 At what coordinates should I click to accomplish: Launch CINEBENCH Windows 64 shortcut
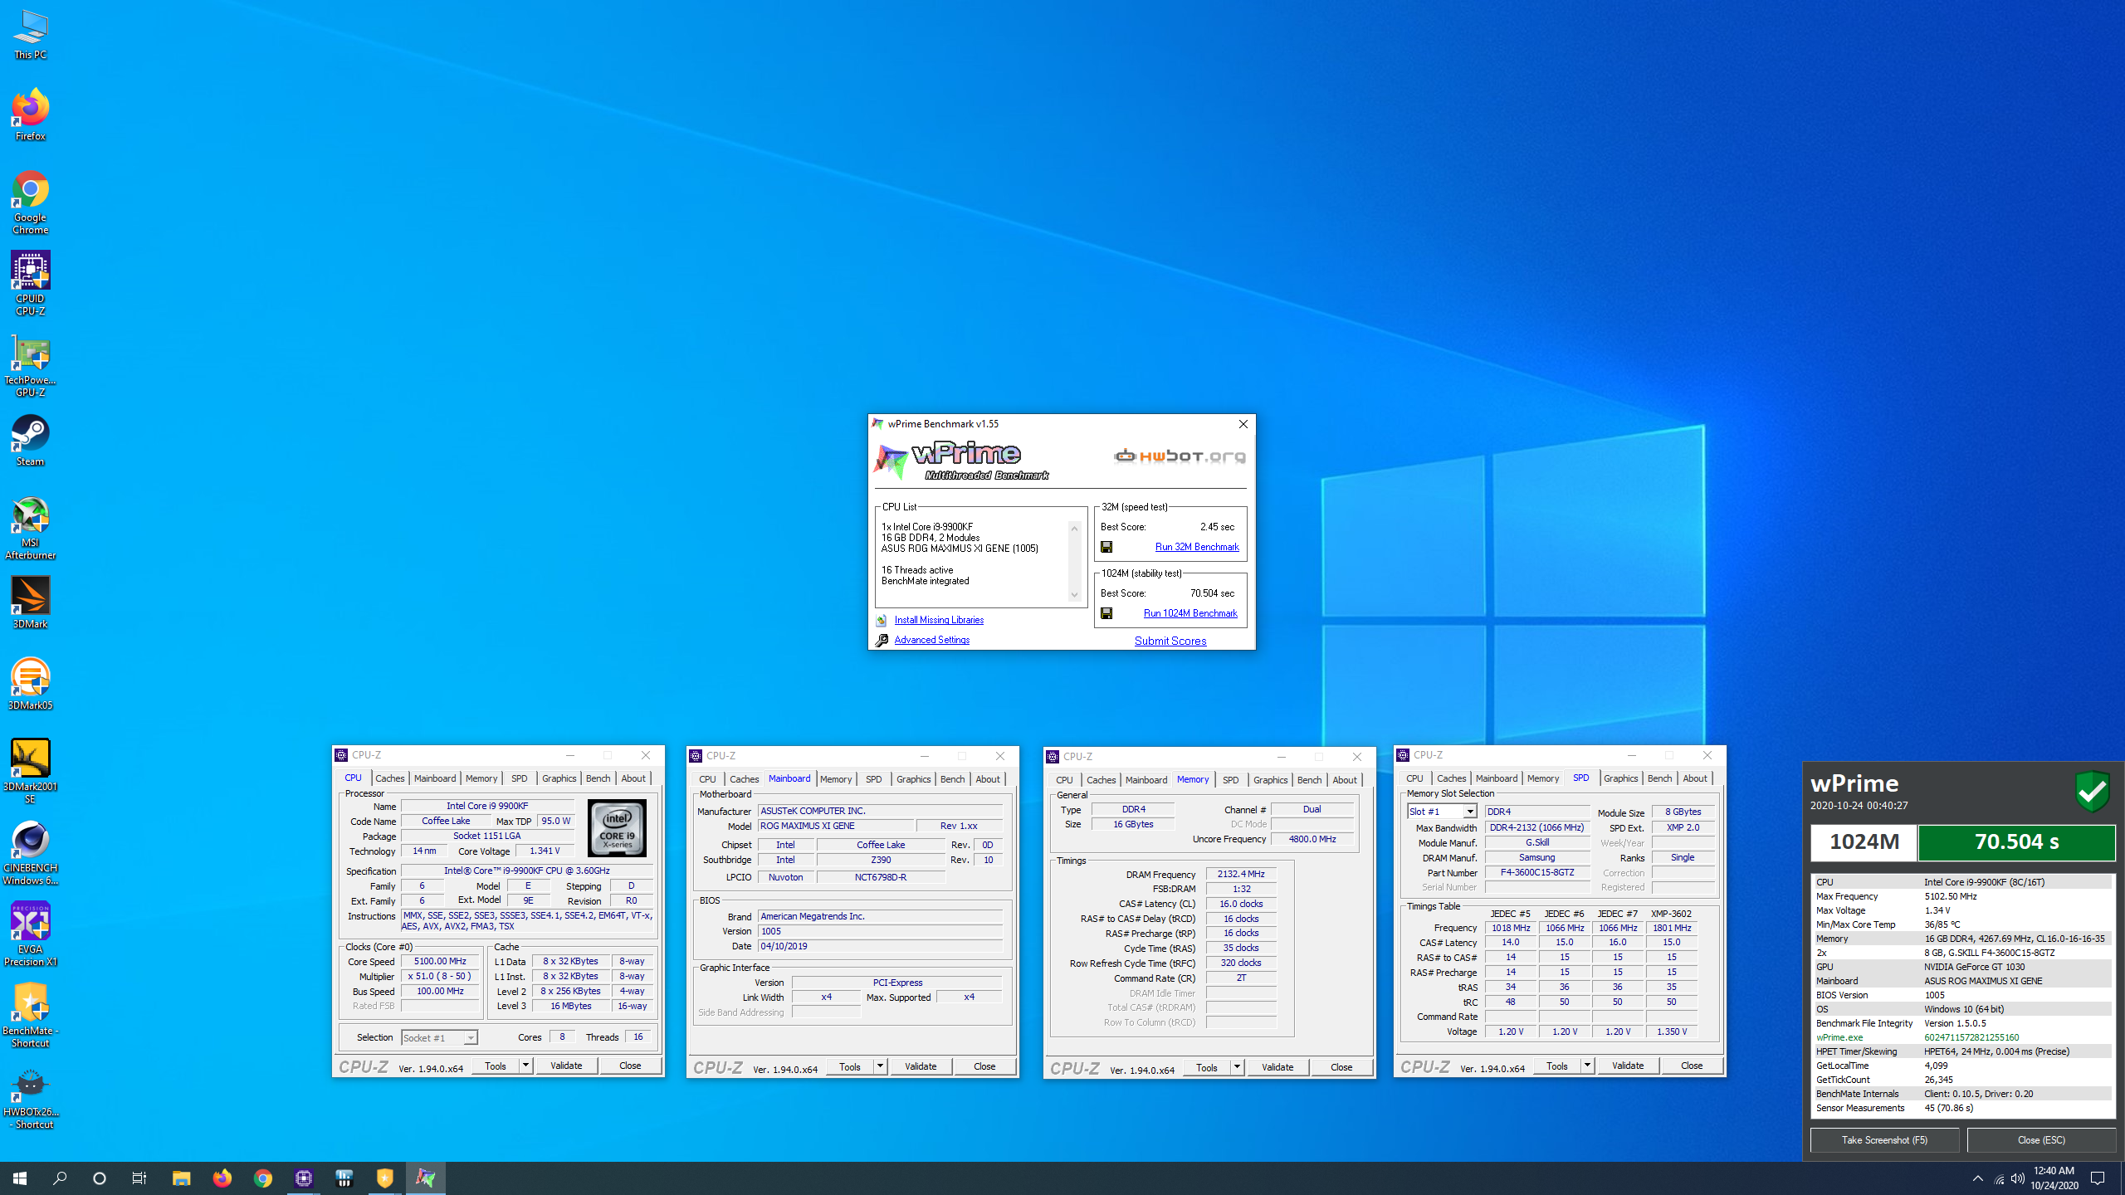pos(30,853)
